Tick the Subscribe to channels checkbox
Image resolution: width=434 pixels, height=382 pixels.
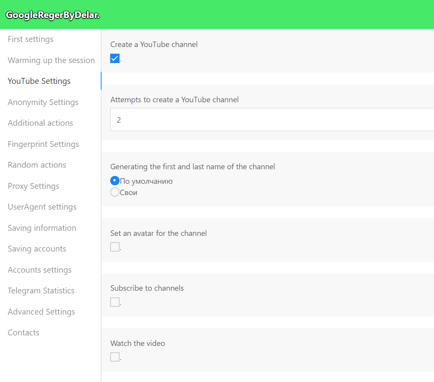click(115, 302)
